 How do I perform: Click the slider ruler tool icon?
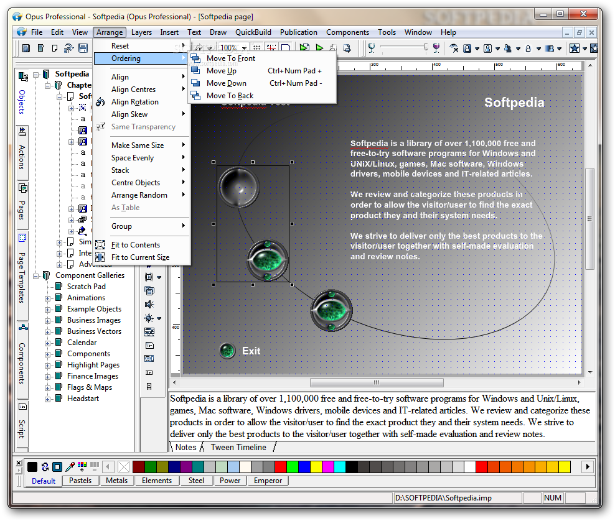pos(149,332)
